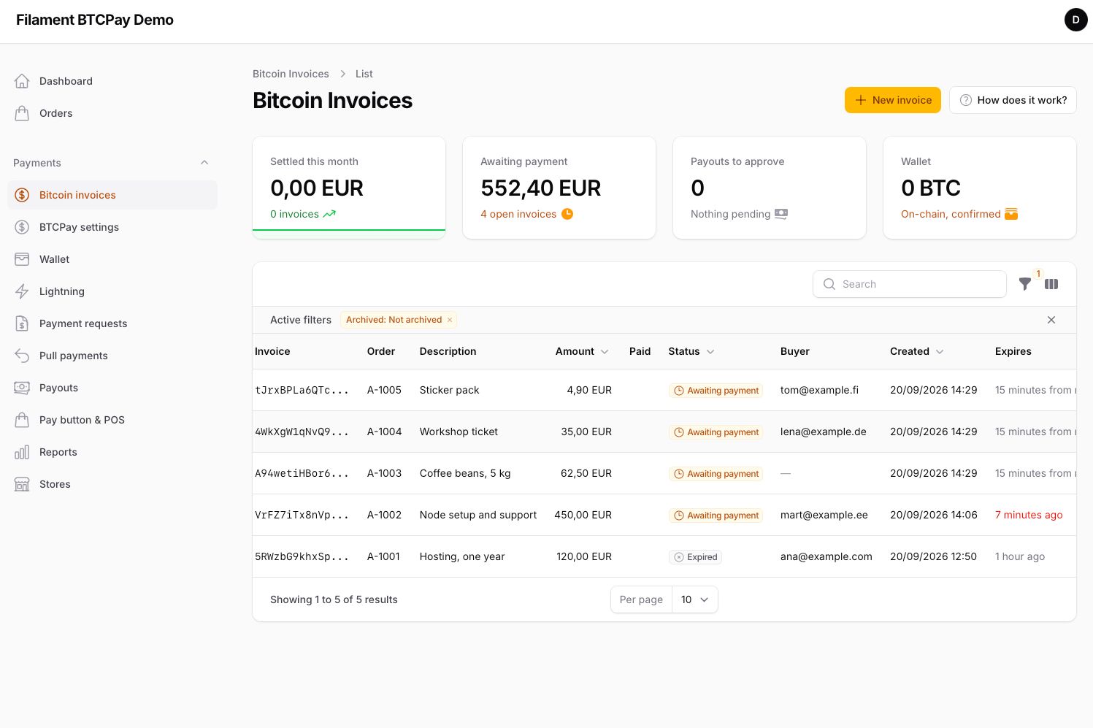
Task: Open invoice tJrxBPLa6QTc...
Action: [x=302, y=391]
